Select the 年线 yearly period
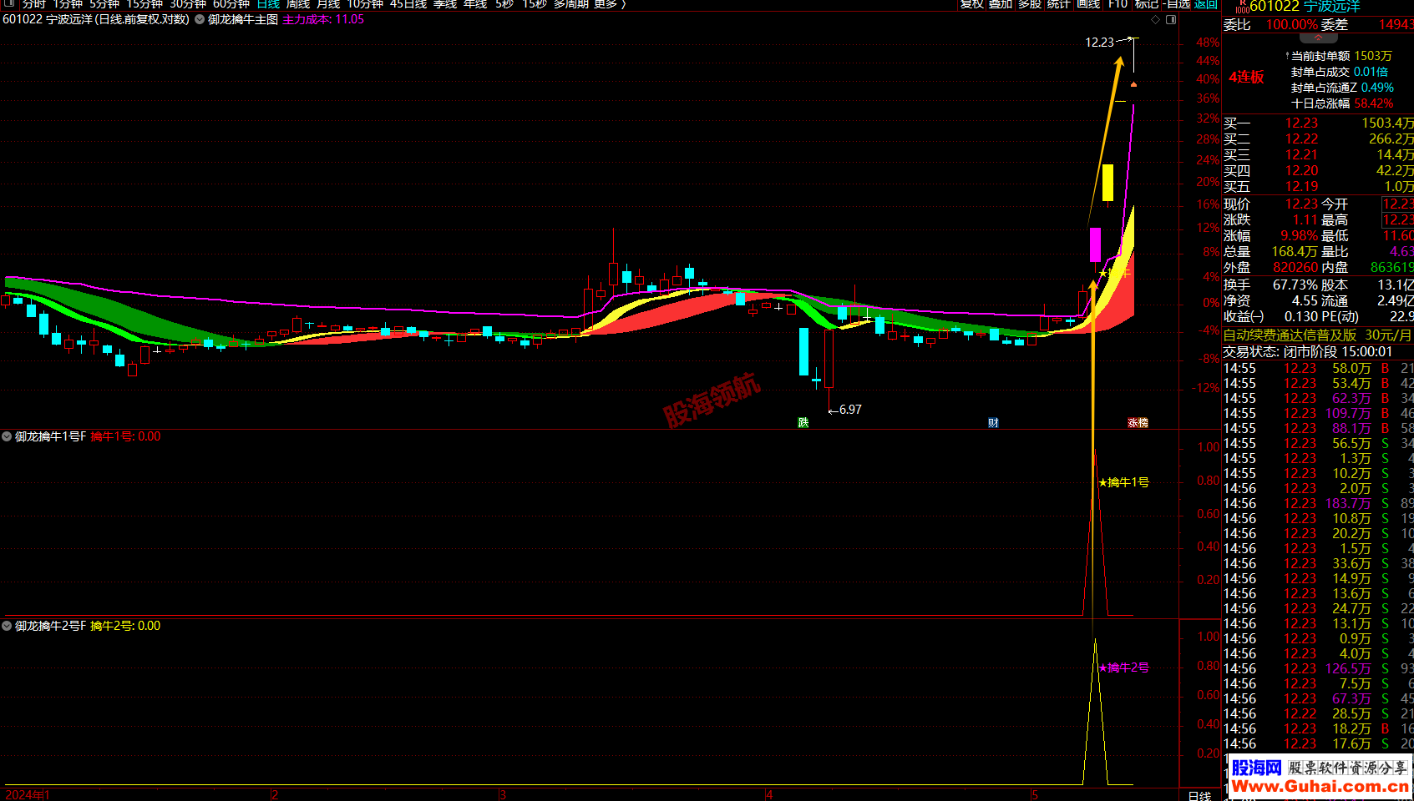 click(475, 3)
